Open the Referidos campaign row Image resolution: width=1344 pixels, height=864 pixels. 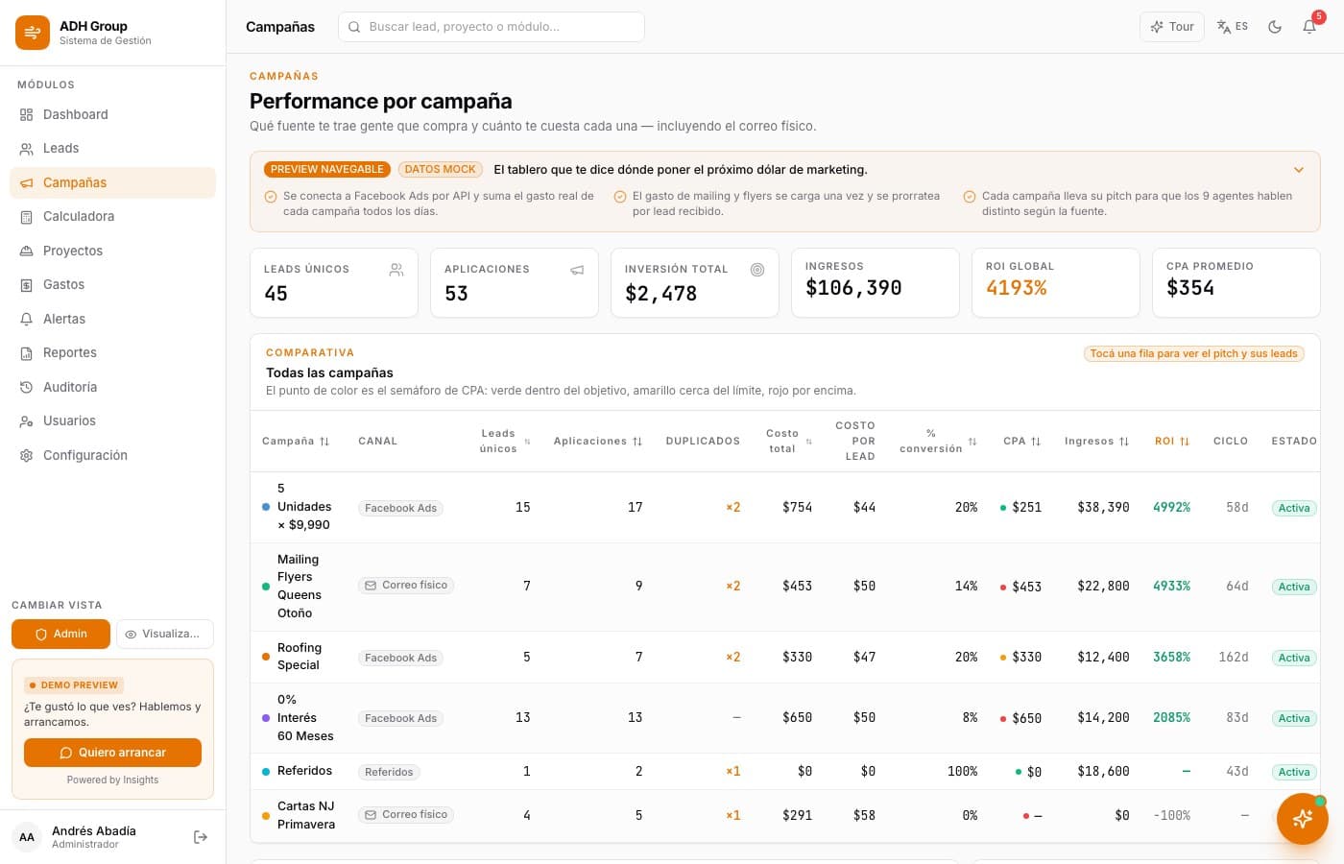click(784, 772)
